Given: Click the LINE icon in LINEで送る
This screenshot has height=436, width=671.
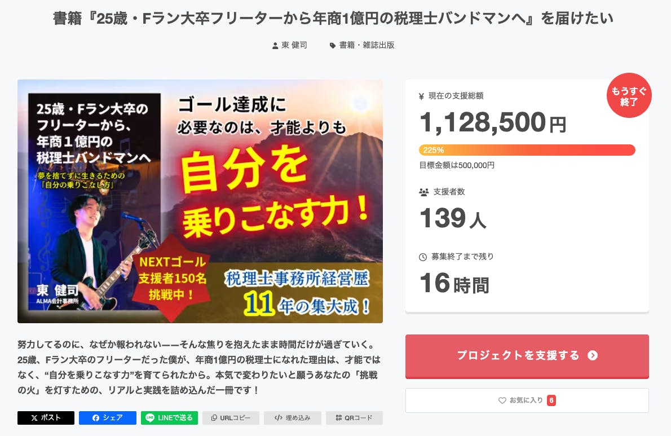Looking at the screenshot, I should [x=150, y=418].
